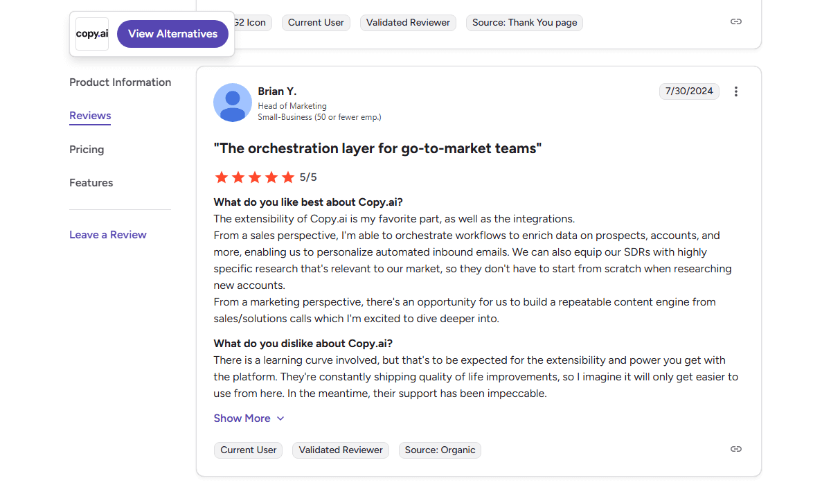The width and height of the screenshot is (831, 485).
Task: Expand review with Show More chevron
Action: click(x=280, y=418)
